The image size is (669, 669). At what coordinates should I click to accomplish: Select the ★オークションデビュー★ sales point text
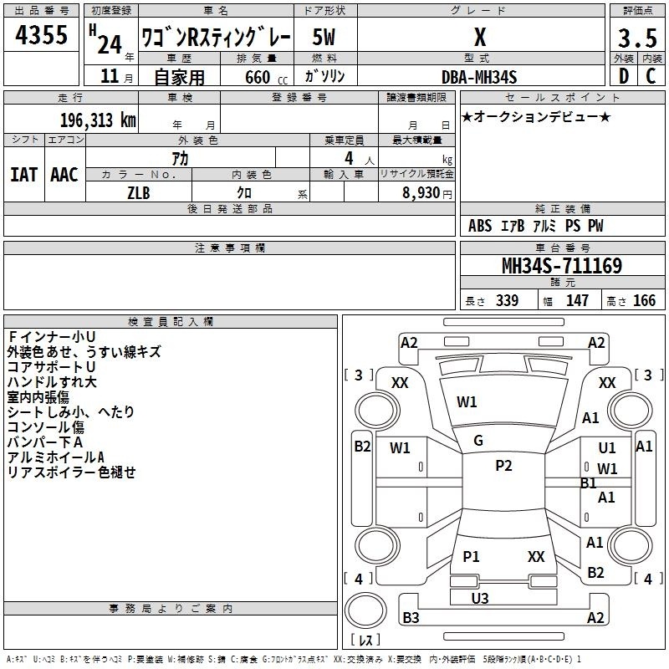tap(535, 116)
